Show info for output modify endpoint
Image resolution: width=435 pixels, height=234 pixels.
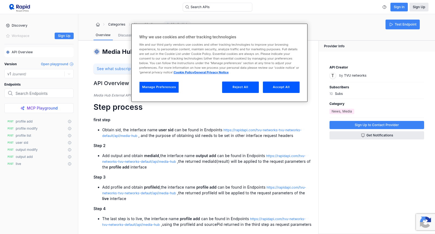[70, 150]
